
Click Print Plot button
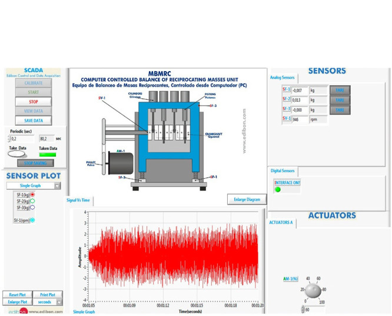pos(48,295)
